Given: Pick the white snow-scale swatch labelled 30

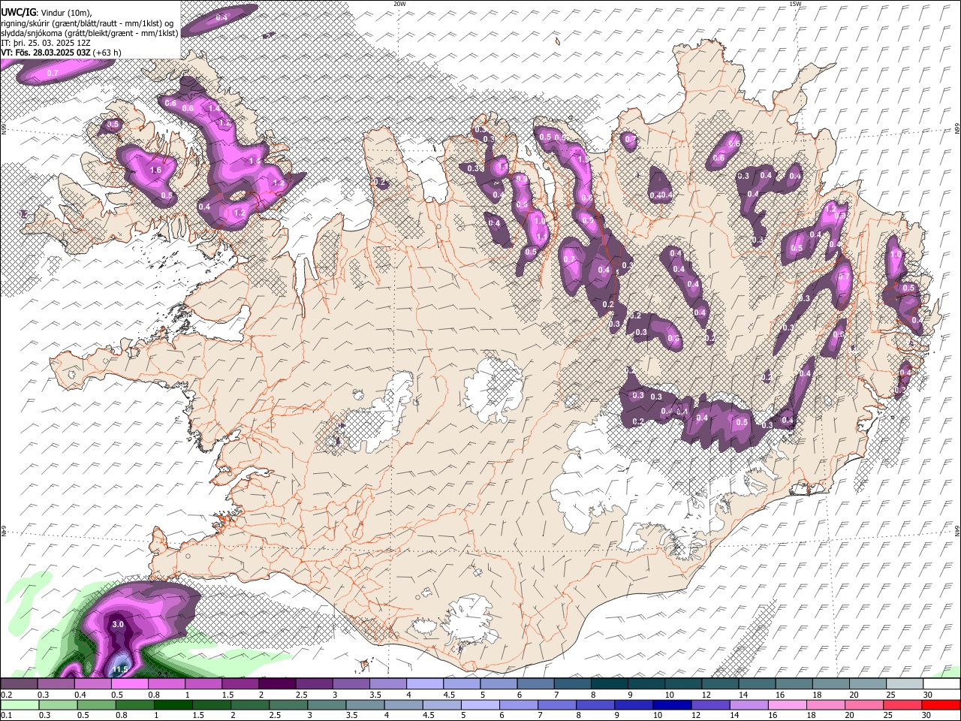Looking at the screenshot, I should [x=941, y=684].
